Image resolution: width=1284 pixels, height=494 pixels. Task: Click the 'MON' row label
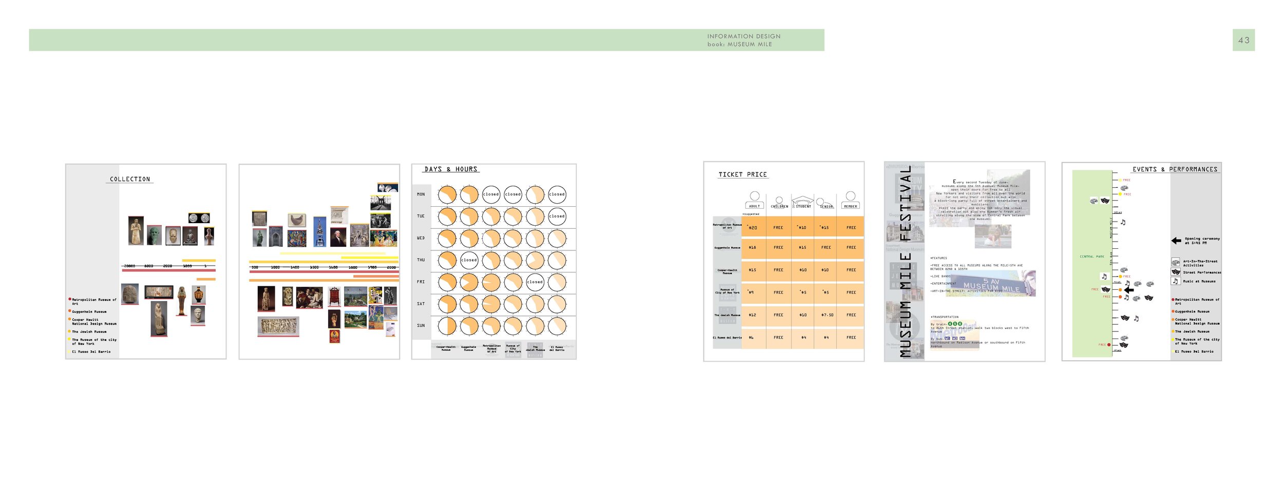pyautogui.click(x=421, y=194)
